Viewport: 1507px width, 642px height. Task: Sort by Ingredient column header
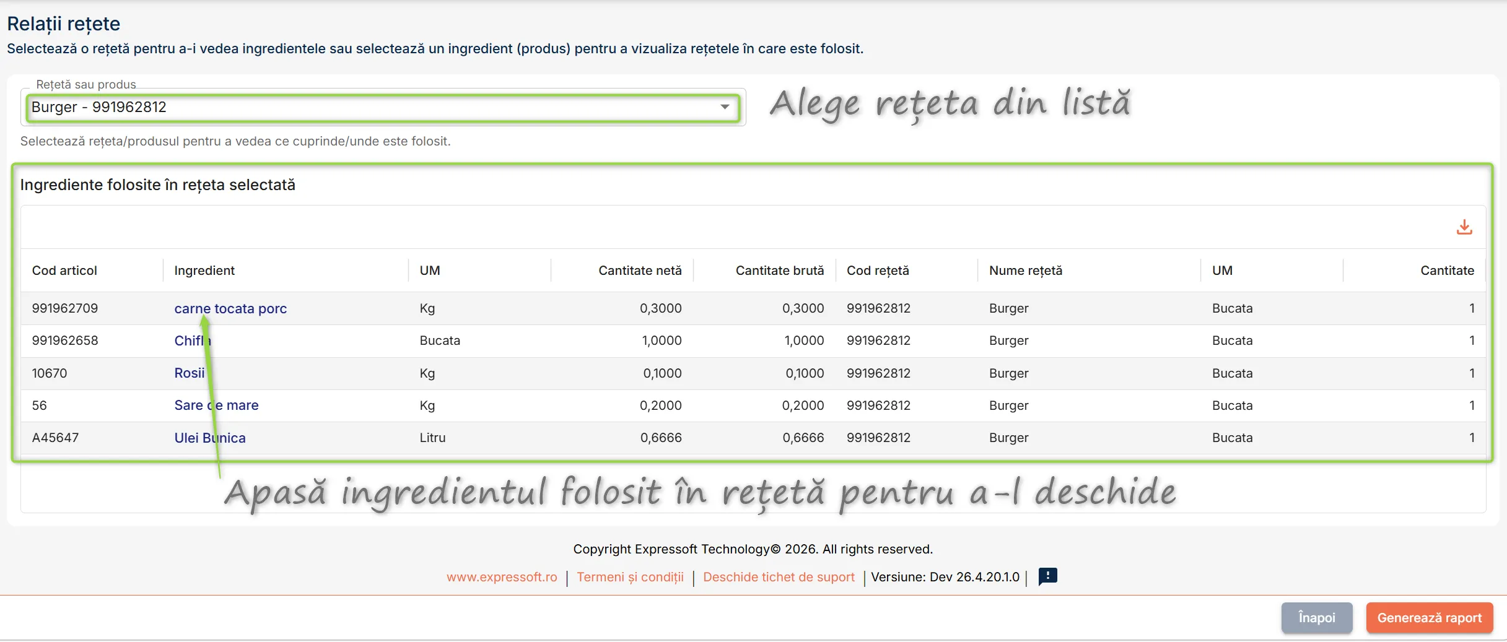204,271
